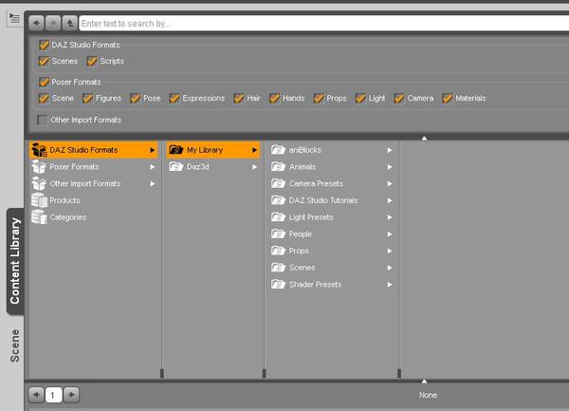Image resolution: width=569 pixels, height=411 pixels.
Task: Switch to the Content Library tab
Action: (15, 261)
